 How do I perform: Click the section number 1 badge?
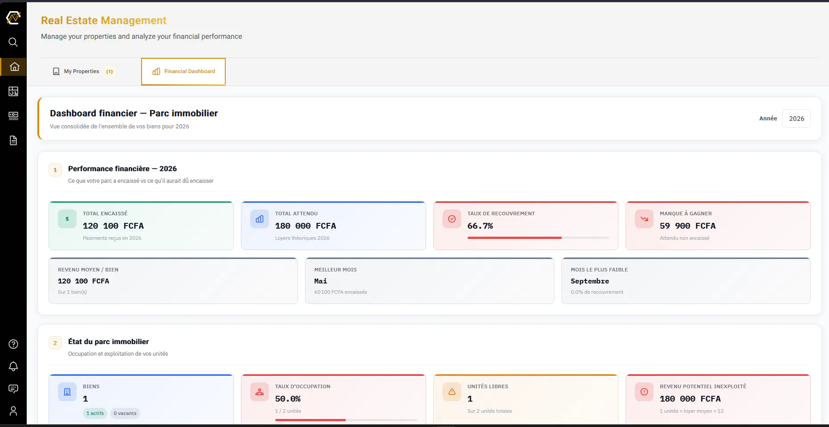pyautogui.click(x=55, y=170)
